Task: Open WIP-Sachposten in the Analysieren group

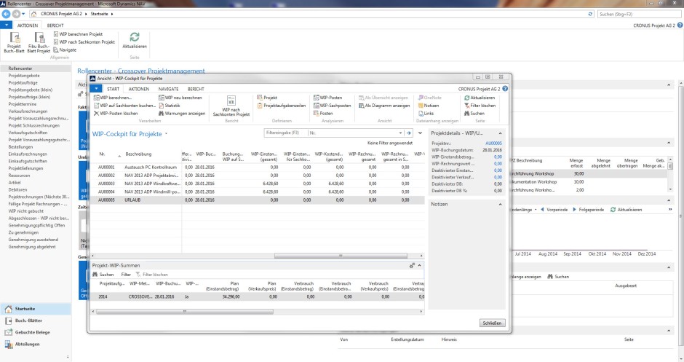Action: 335,106
